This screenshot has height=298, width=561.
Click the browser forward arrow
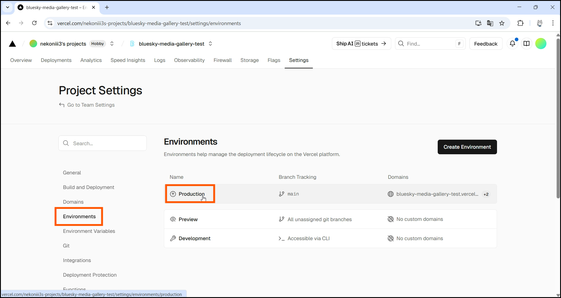click(21, 23)
